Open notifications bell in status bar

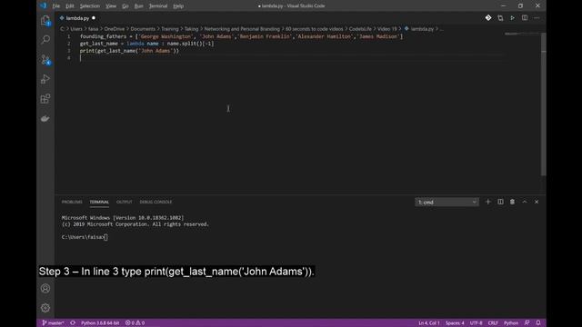(x=538, y=323)
